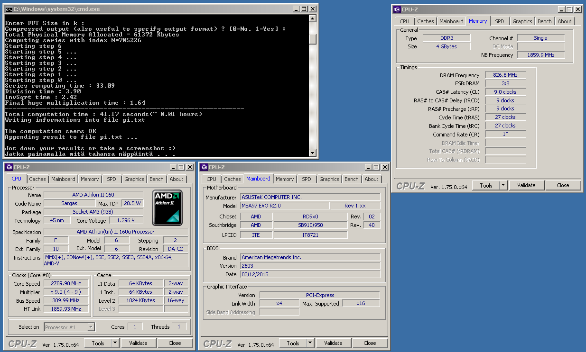Viewport: 586px width, 352px height.
Task: Select SPD tab in Mainboard window
Action: click(x=307, y=179)
